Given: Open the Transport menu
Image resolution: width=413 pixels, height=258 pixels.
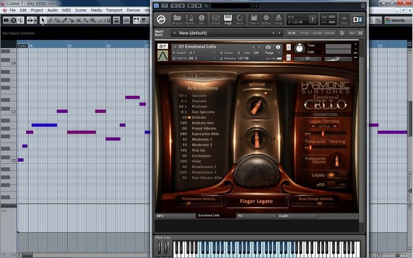Looking at the screenshot, I should 114,10.
